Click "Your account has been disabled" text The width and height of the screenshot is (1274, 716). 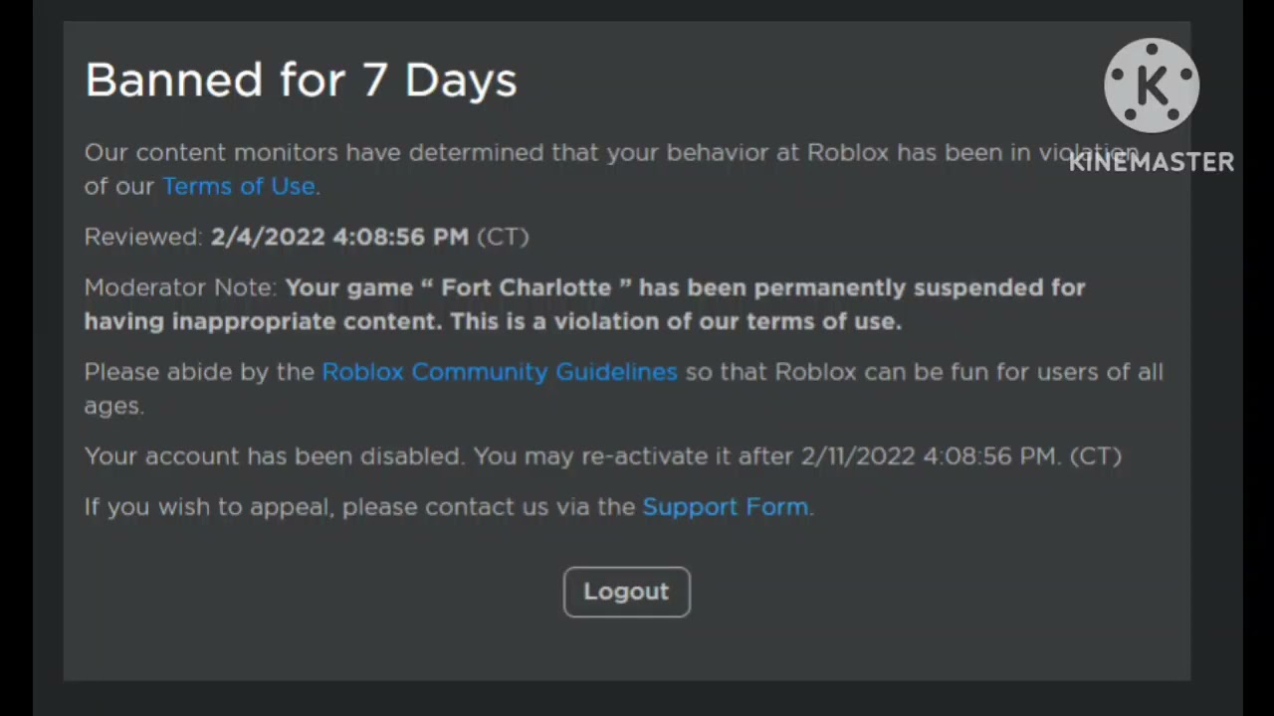pyautogui.click(x=273, y=456)
